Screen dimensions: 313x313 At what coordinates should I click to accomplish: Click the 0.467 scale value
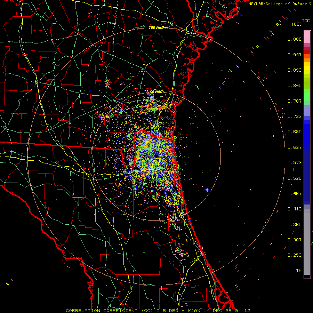(x=295, y=194)
